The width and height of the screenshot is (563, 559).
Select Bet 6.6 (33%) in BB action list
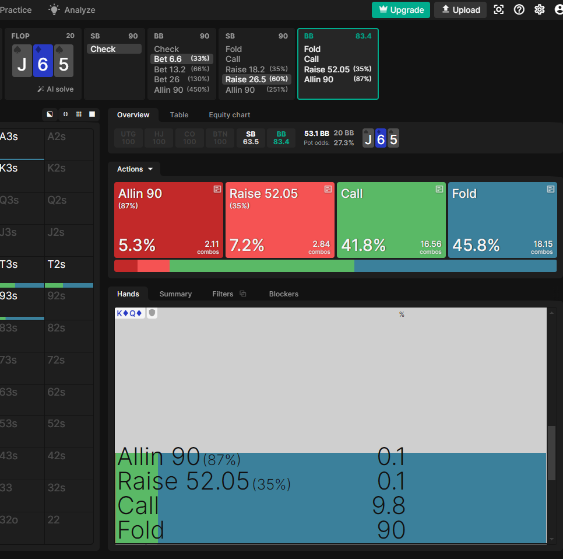pyautogui.click(x=182, y=58)
